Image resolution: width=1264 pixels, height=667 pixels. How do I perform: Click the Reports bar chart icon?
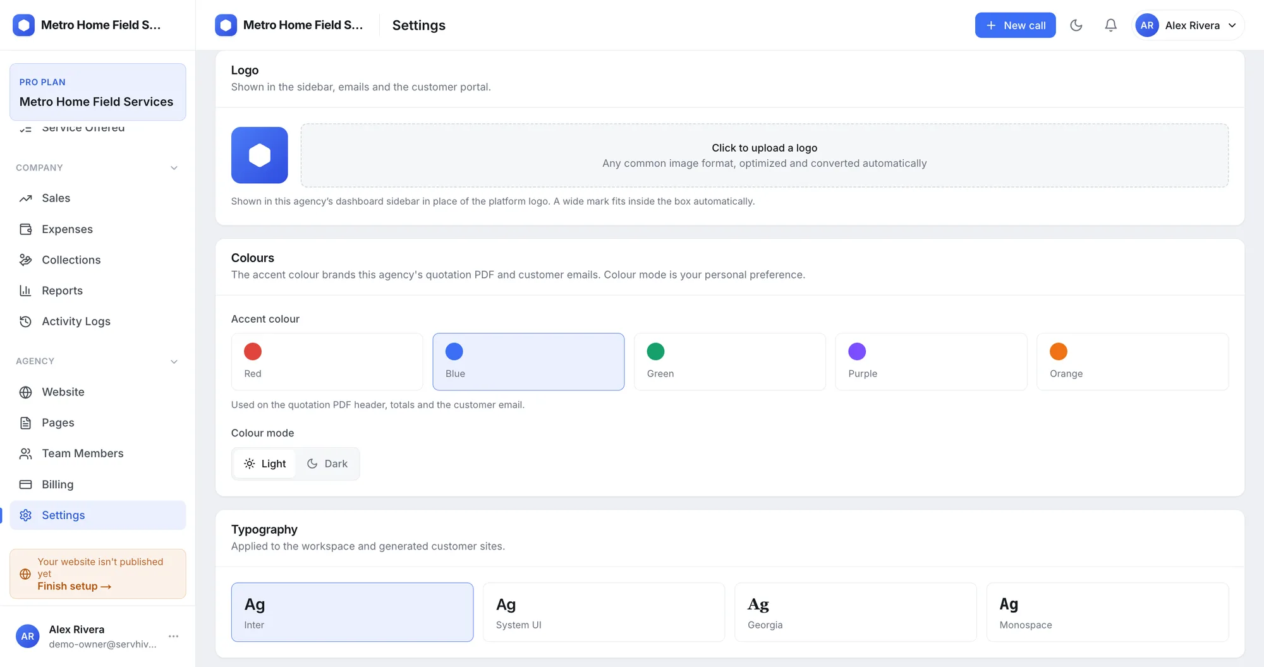[25, 291]
